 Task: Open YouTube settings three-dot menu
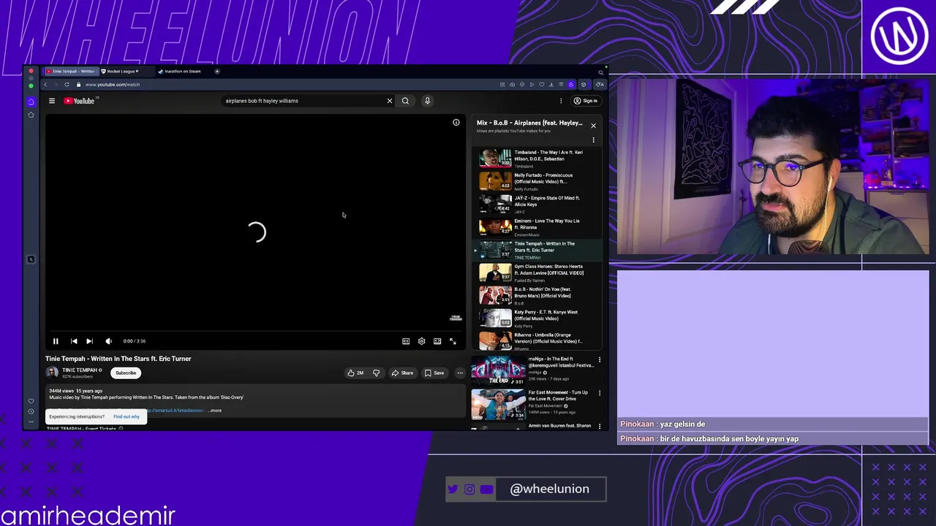561,101
